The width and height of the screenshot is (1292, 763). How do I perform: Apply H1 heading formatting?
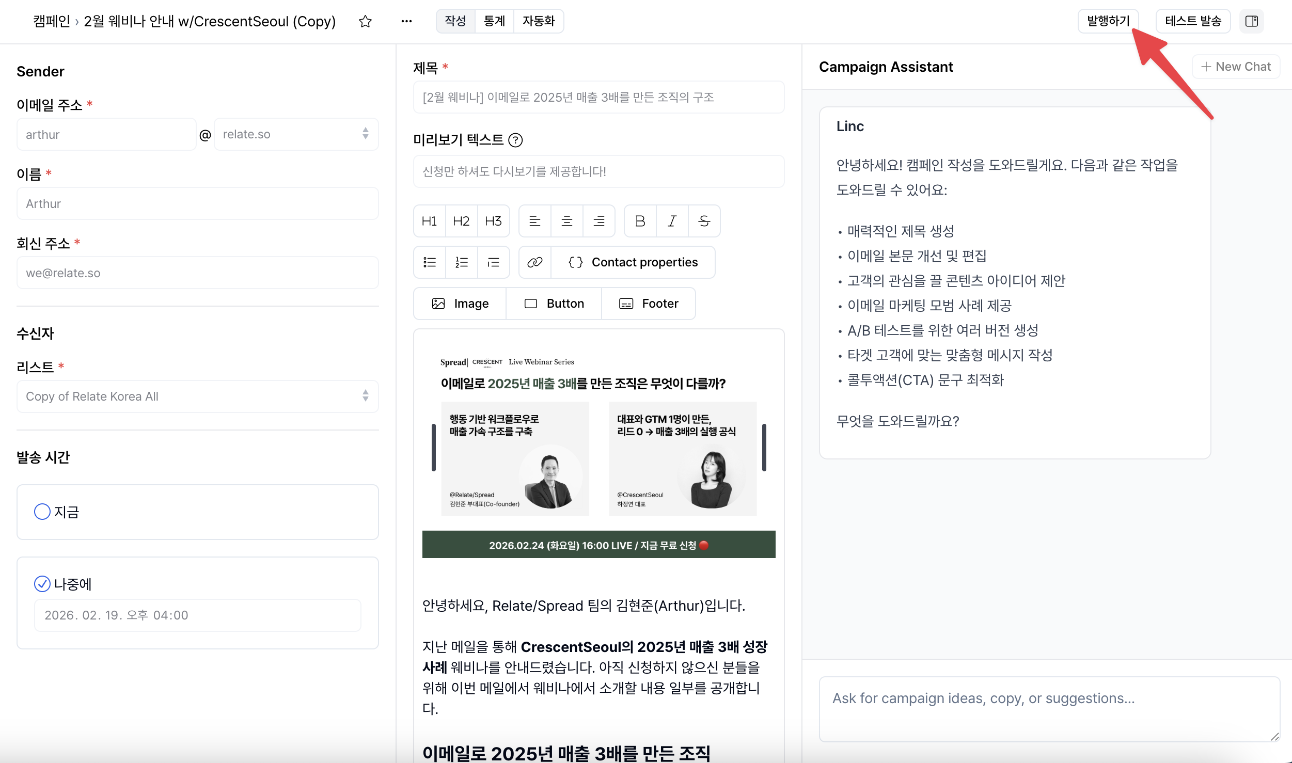pyautogui.click(x=429, y=220)
